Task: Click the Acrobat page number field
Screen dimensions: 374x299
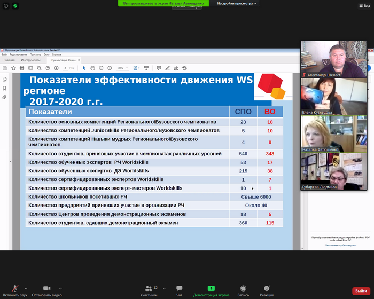Action: pos(65,68)
